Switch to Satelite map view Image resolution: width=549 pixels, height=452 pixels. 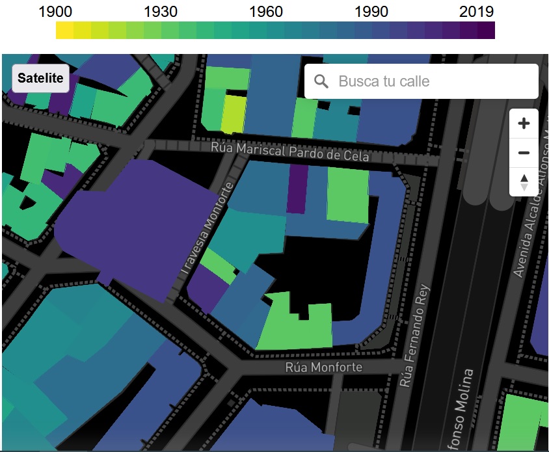coord(40,79)
